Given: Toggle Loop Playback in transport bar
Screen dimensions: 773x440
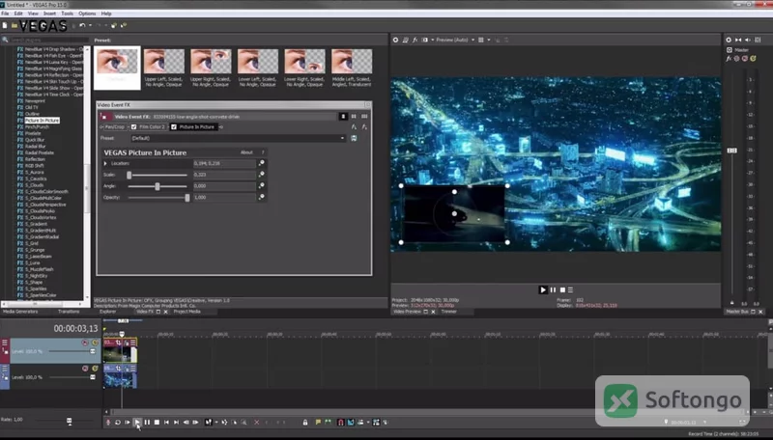Looking at the screenshot, I should [x=118, y=423].
